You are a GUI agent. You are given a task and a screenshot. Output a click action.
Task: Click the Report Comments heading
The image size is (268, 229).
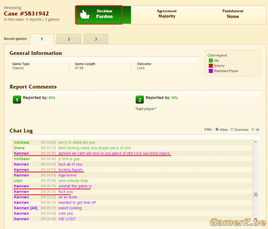[x=33, y=87]
